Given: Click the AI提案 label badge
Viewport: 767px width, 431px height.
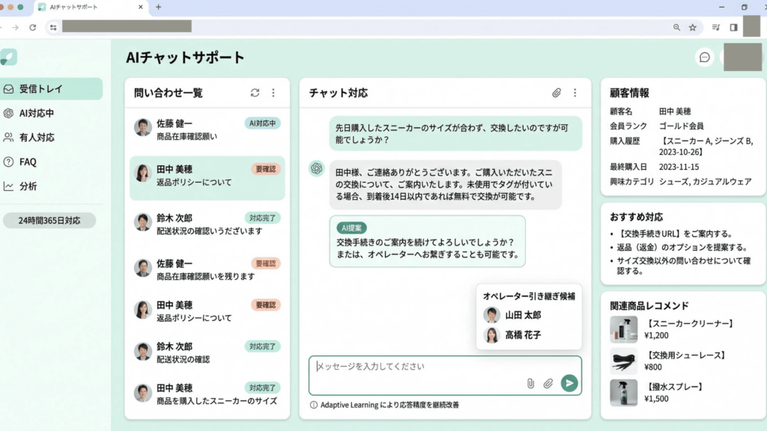Looking at the screenshot, I should click(x=351, y=227).
